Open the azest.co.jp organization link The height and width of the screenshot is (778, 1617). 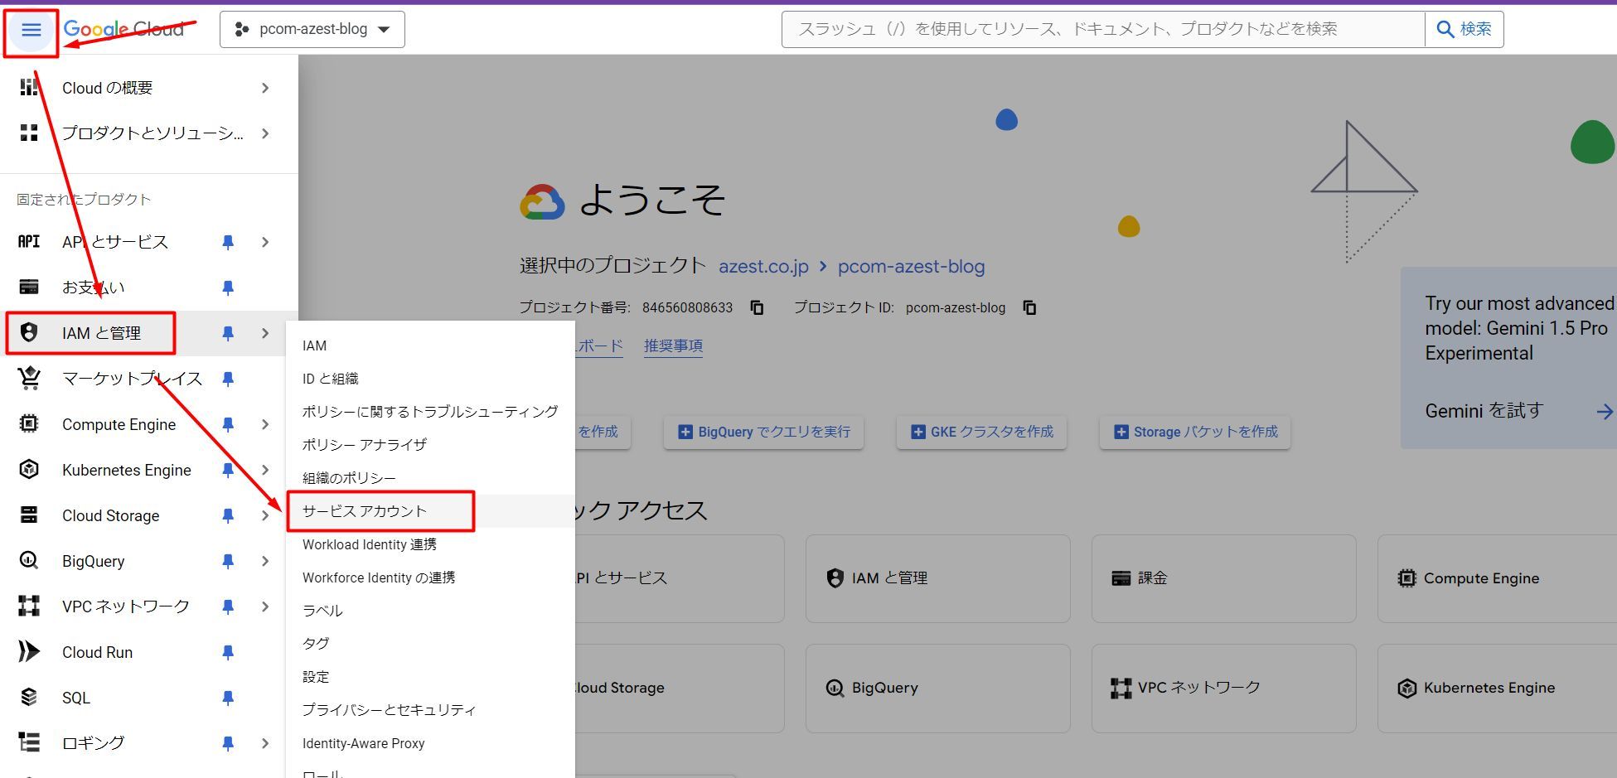click(763, 267)
